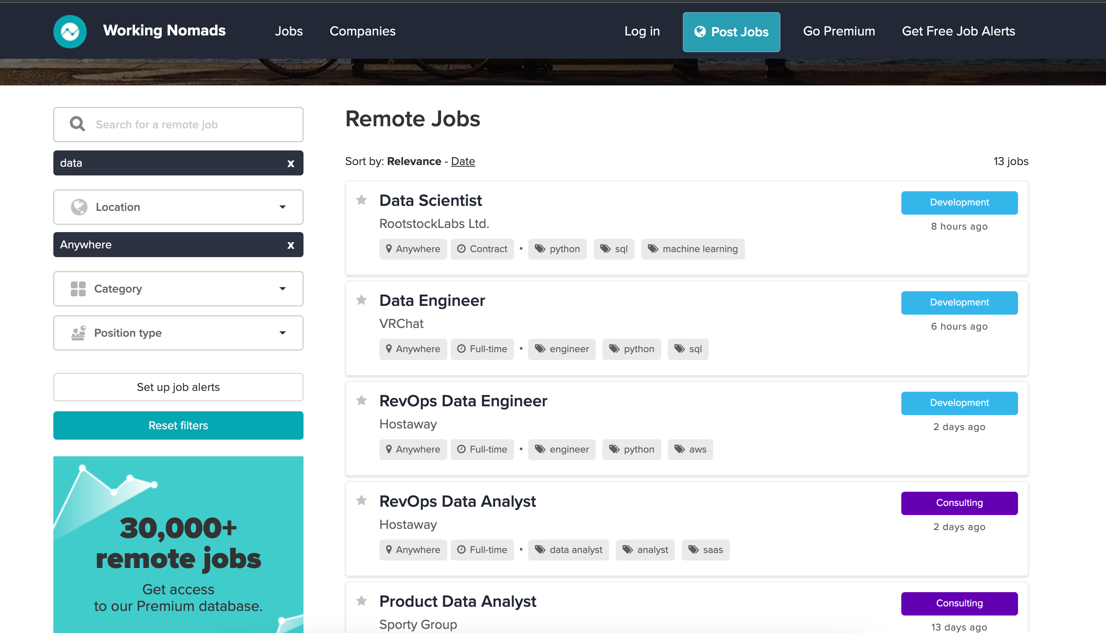Image resolution: width=1106 pixels, height=633 pixels.
Task: Favorite the Data Engineer job at VRChat
Action: coord(361,300)
